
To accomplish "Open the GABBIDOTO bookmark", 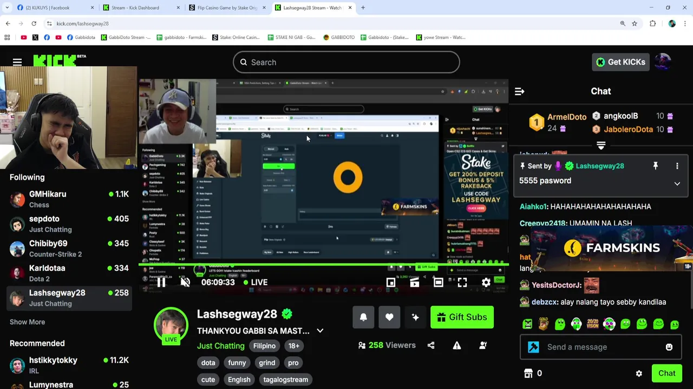I will click(338, 37).
